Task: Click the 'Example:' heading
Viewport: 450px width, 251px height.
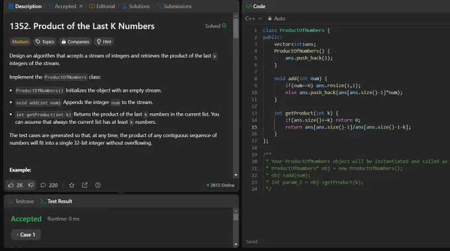Action: (20, 170)
